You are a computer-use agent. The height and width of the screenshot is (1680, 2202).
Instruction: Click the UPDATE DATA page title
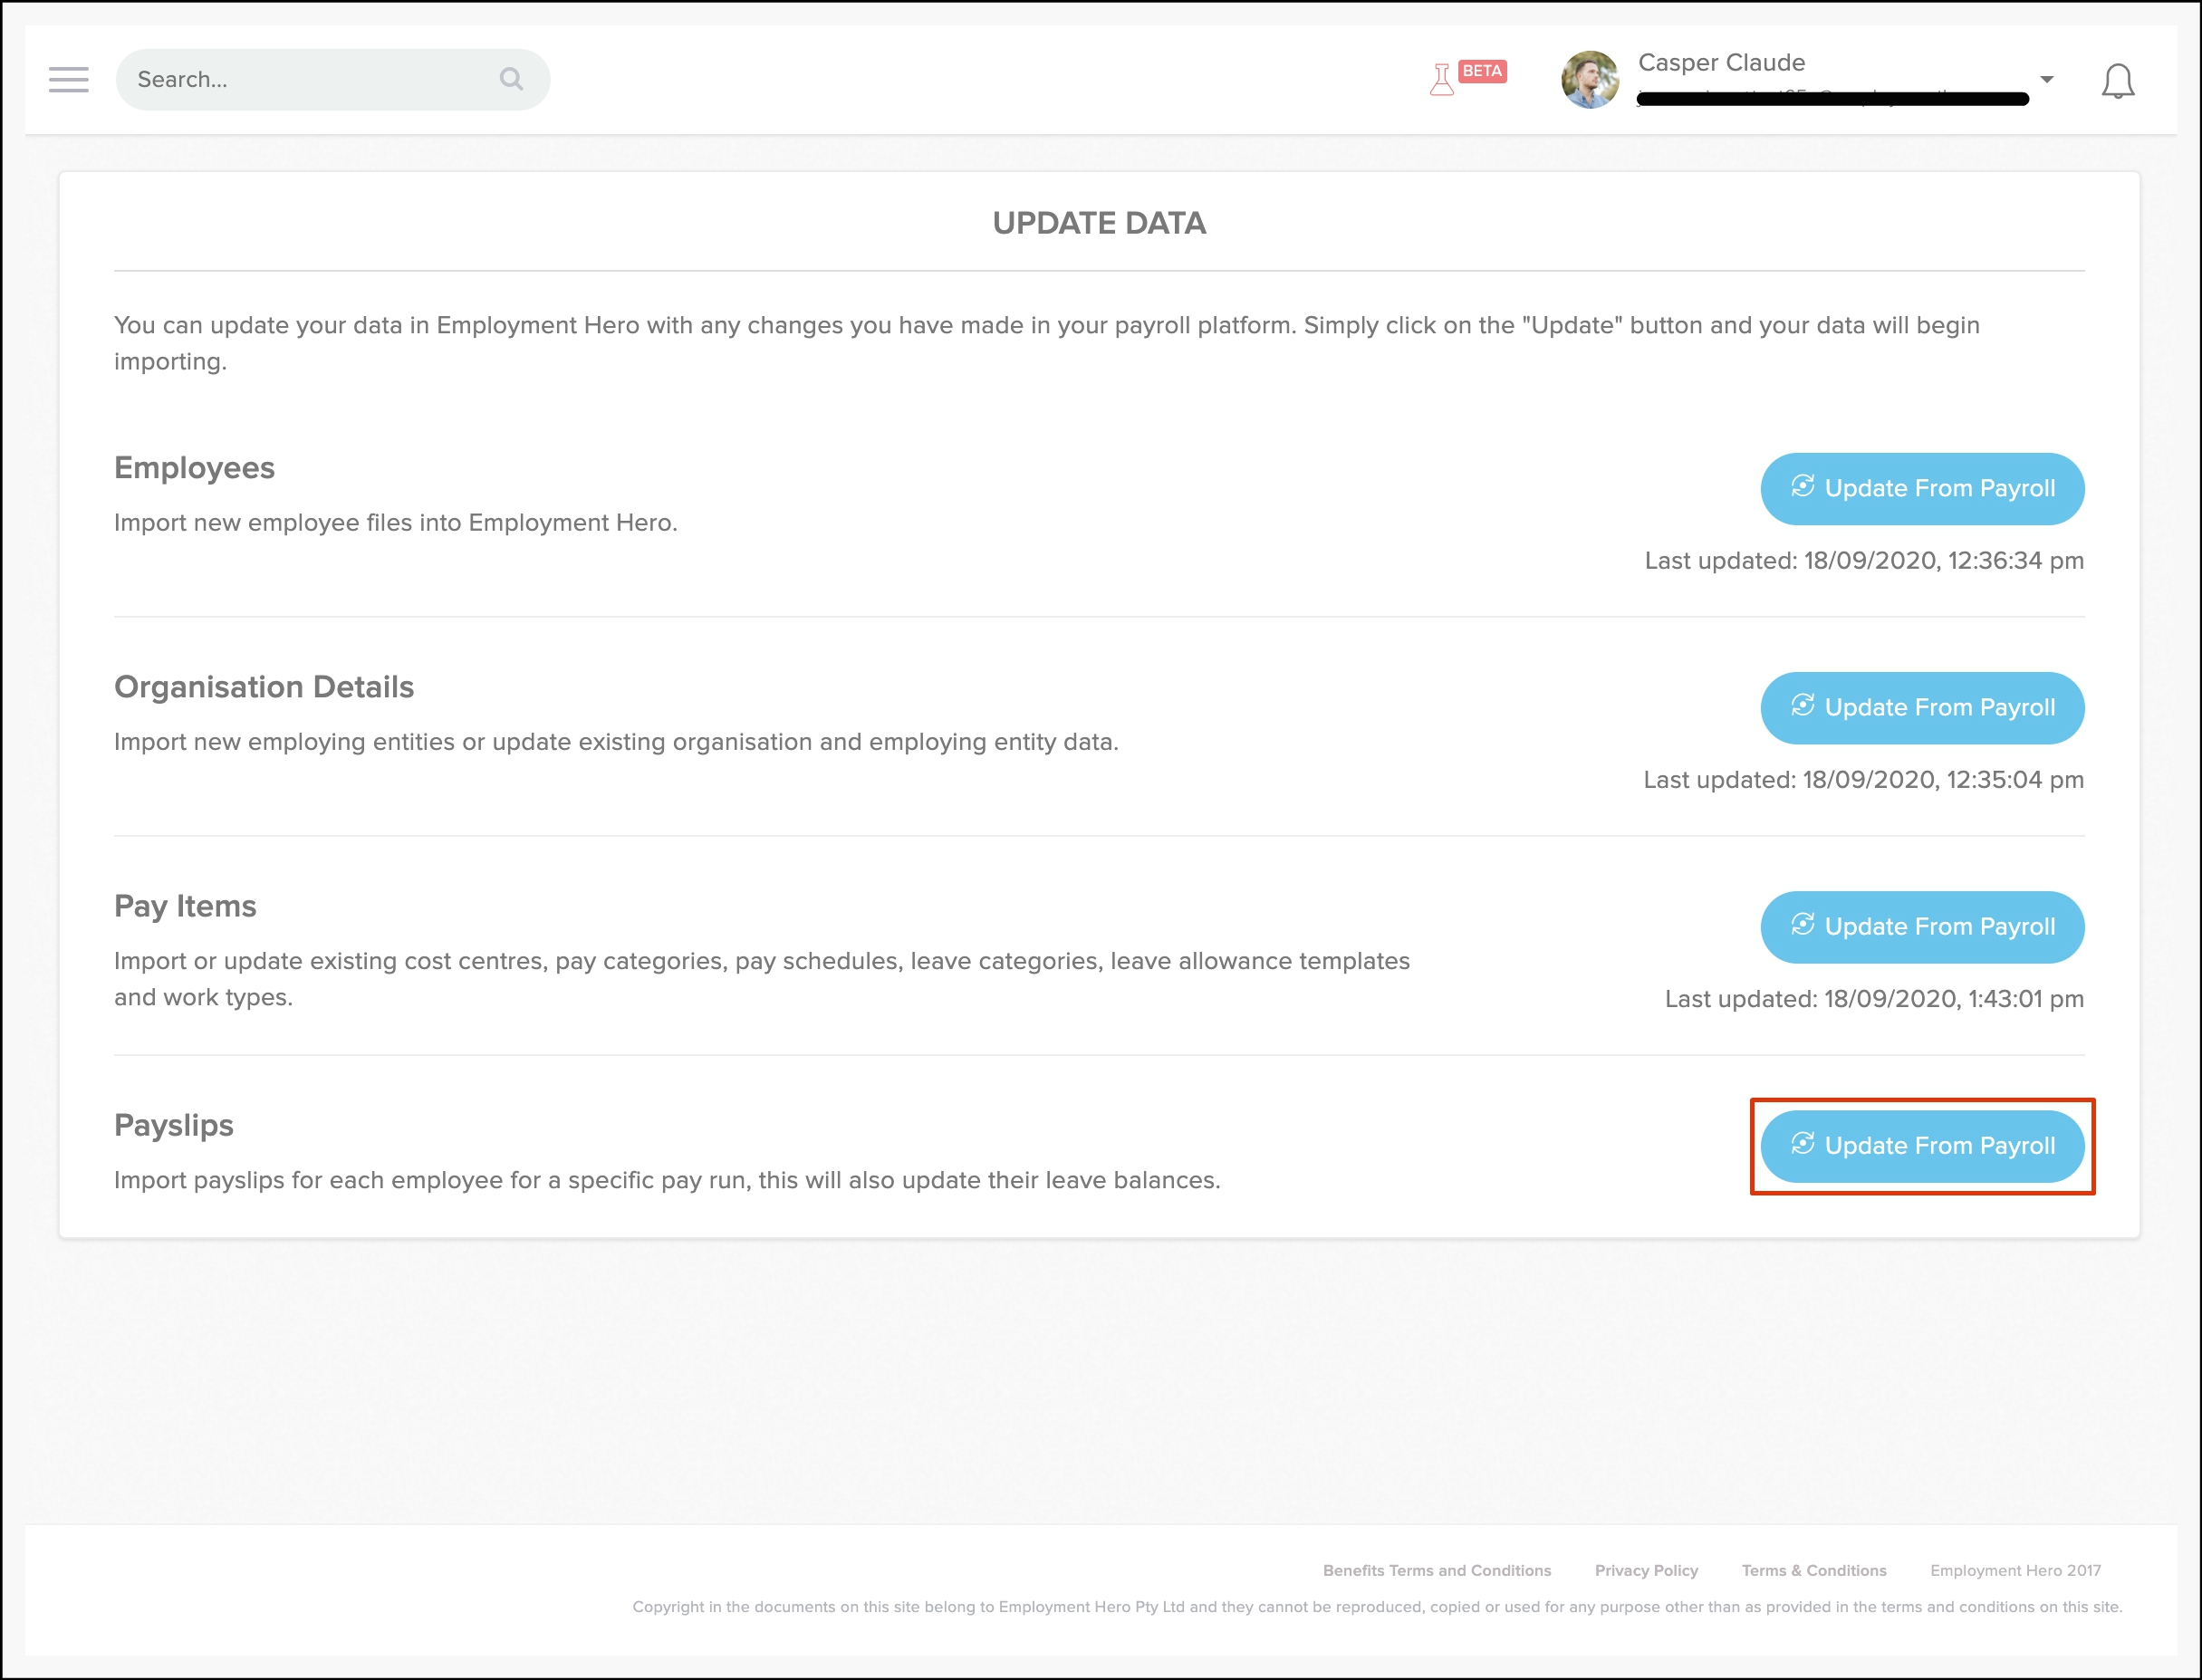1099,223
